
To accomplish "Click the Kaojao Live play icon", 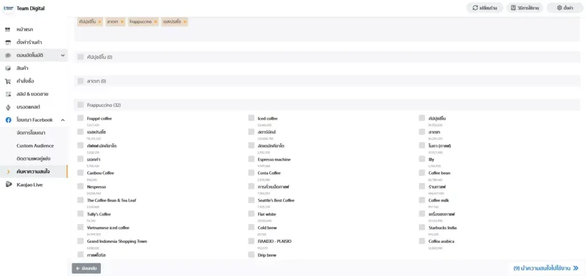I will pyautogui.click(x=9, y=185).
